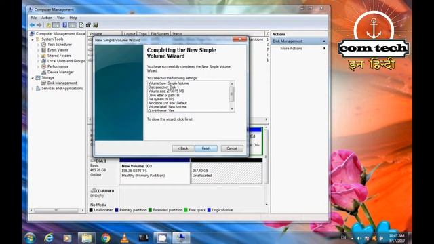Click the Layout column header

click(x=130, y=34)
